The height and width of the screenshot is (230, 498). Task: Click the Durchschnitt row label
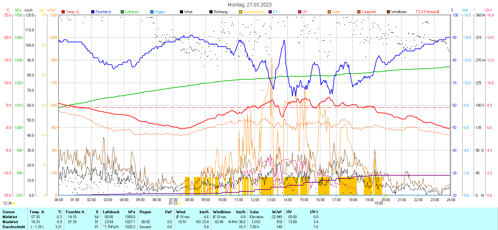tap(14, 227)
